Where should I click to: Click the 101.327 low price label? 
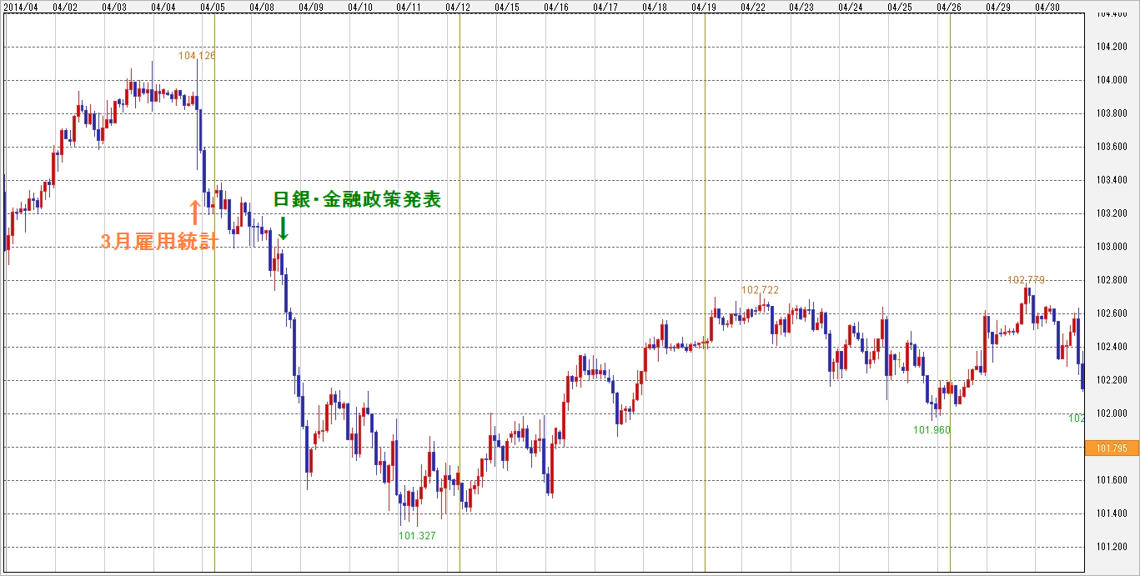point(417,536)
